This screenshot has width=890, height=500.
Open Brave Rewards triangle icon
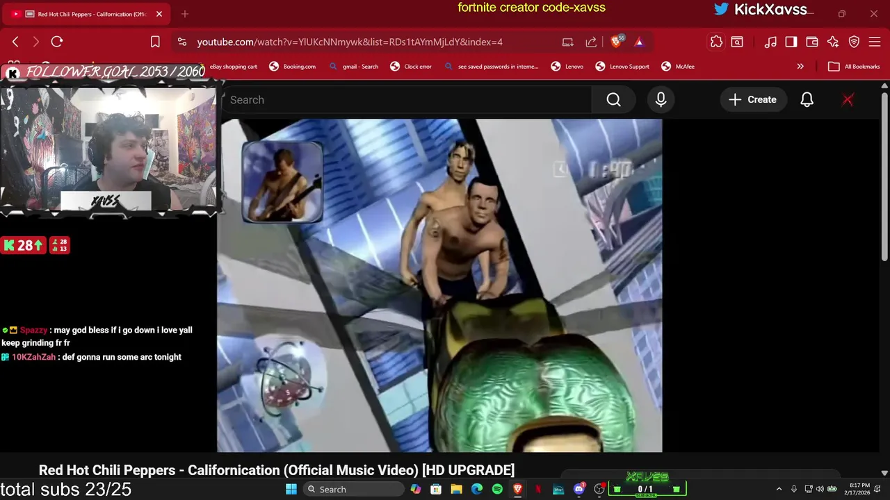(x=639, y=42)
